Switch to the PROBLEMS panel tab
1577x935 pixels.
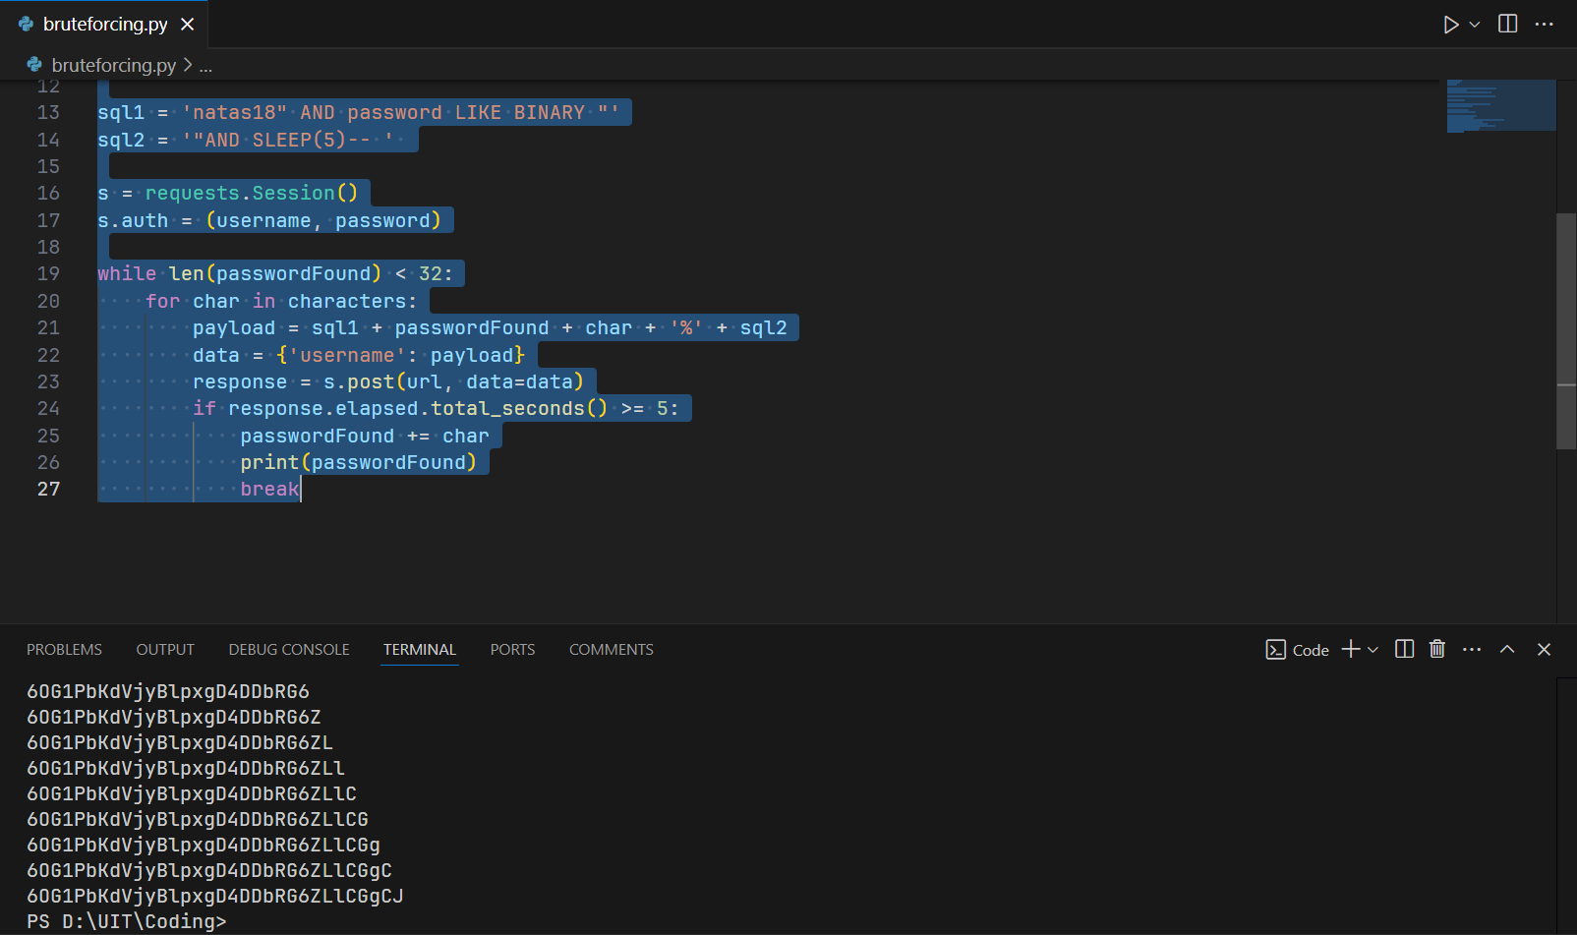point(64,650)
